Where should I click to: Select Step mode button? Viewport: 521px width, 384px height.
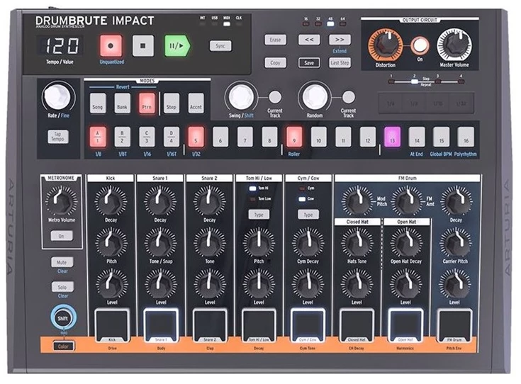click(172, 103)
